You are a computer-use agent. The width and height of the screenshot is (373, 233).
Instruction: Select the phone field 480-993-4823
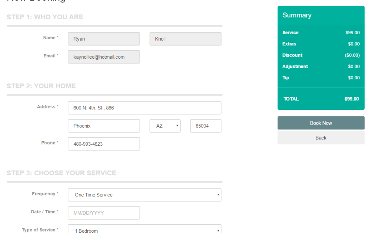tap(104, 144)
